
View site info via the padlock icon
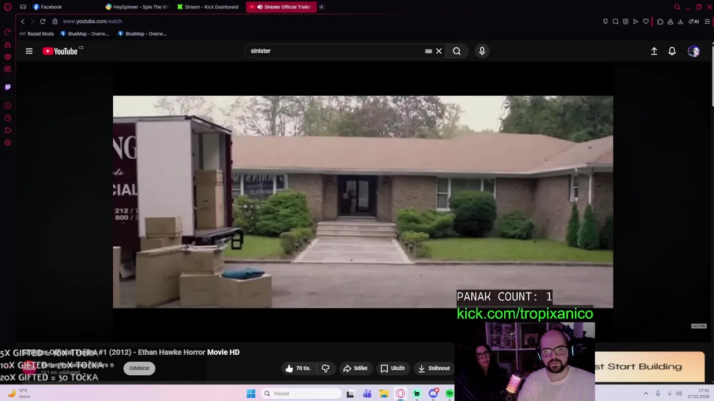click(x=55, y=21)
